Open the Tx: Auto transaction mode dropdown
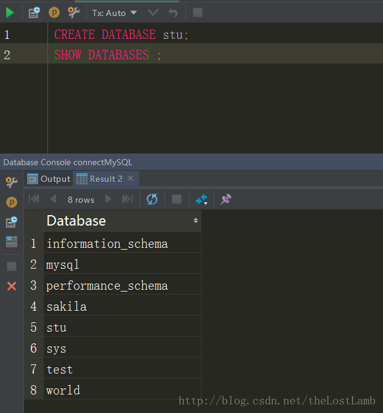This screenshot has height=413, width=383. 115,12
